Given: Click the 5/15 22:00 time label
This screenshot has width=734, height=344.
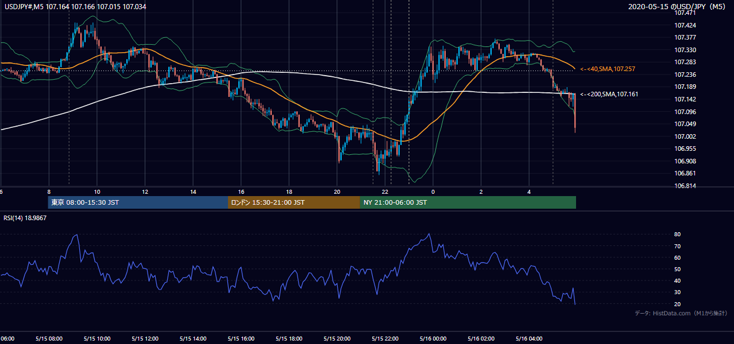Looking at the screenshot, I should pos(385,339).
